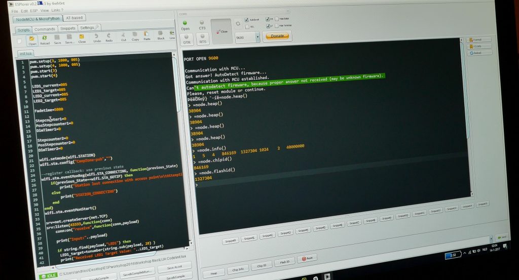Undo the last edit via Undo icon
The width and height of the screenshot is (519, 280).
[x=97, y=37]
